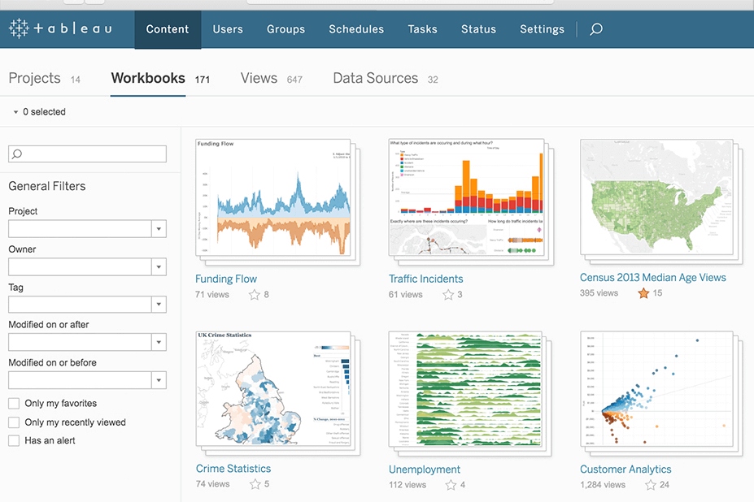Favorite the Customer Analytics workbook star

pos(651,485)
